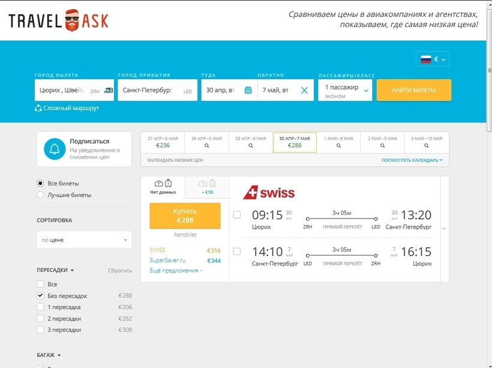Image resolution: width=492 pixels, height=368 pixels.
Task: Open the sorting dropdown по цене
Action: tap(84, 240)
